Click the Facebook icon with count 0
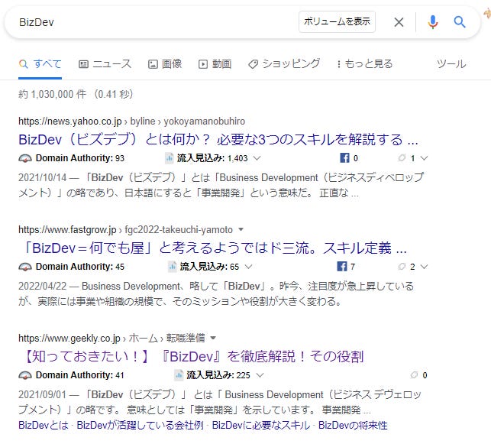The height and width of the screenshot is (444, 491). click(x=344, y=158)
